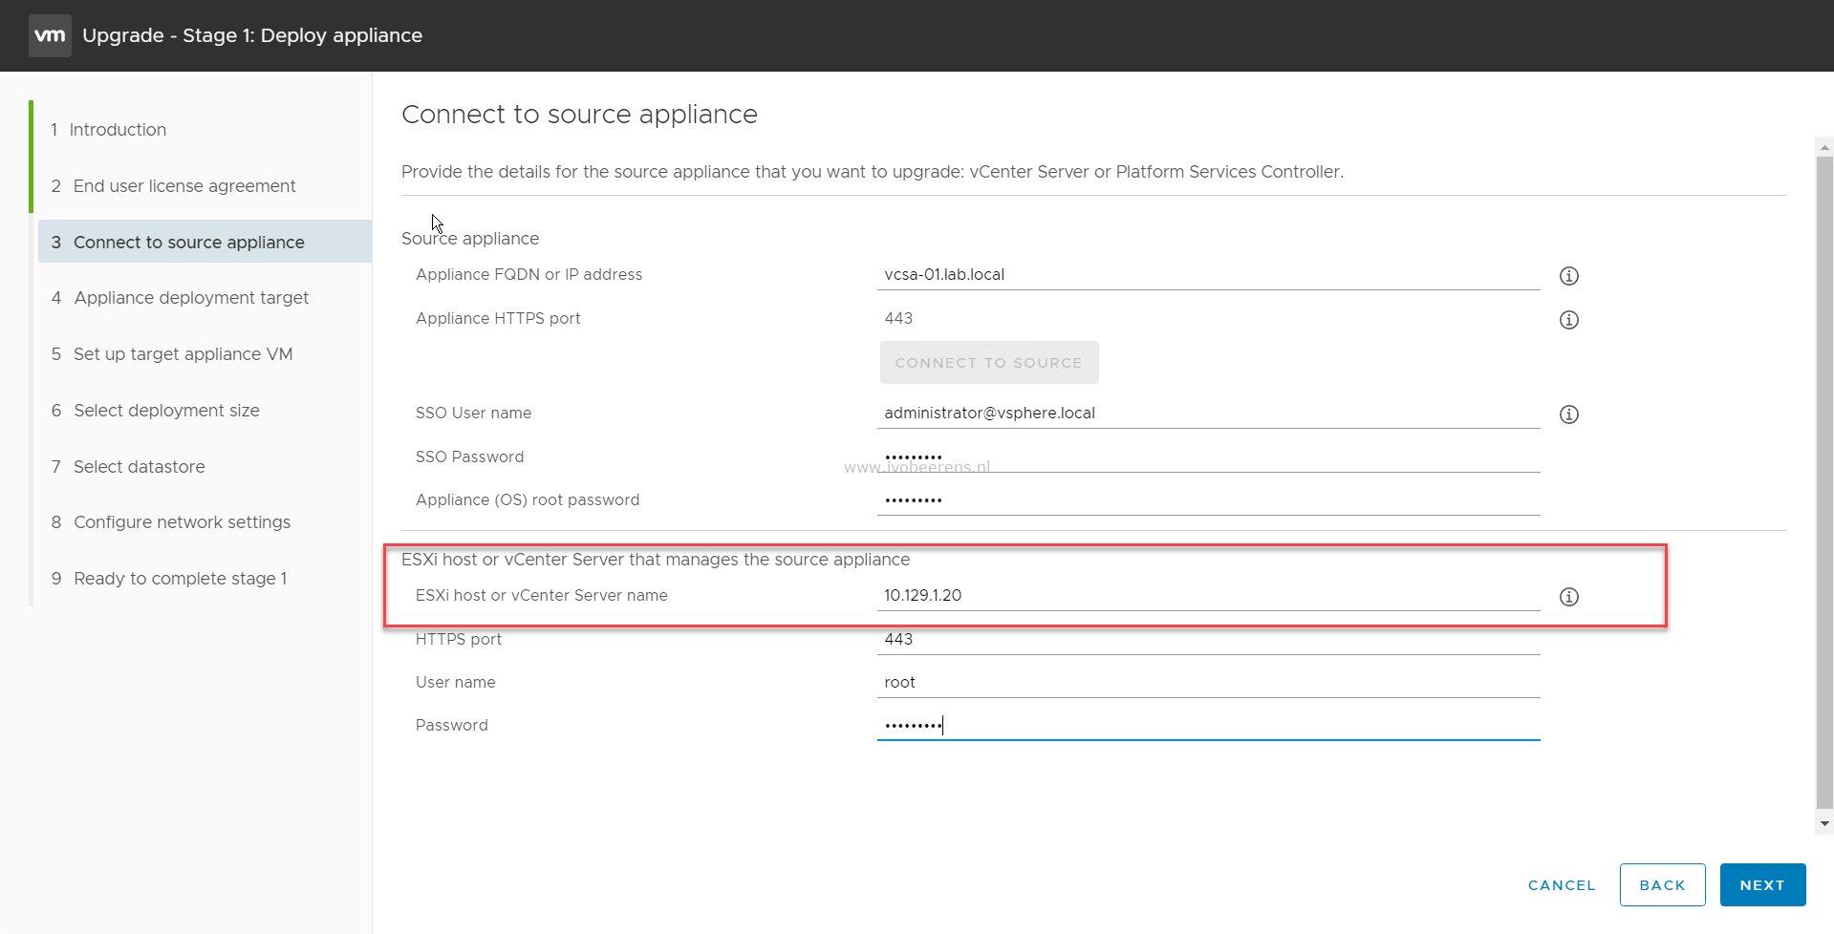The height and width of the screenshot is (934, 1834).
Task: Open info icon for ESXi host name
Action: point(1568,597)
